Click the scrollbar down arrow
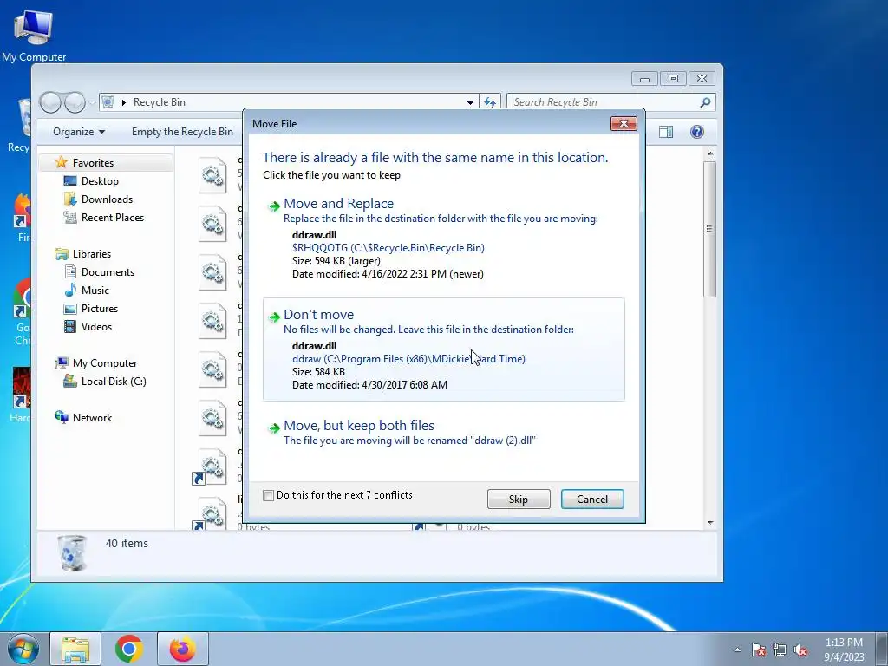Viewport: 888px width, 666px height. click(x=710, y=523)
